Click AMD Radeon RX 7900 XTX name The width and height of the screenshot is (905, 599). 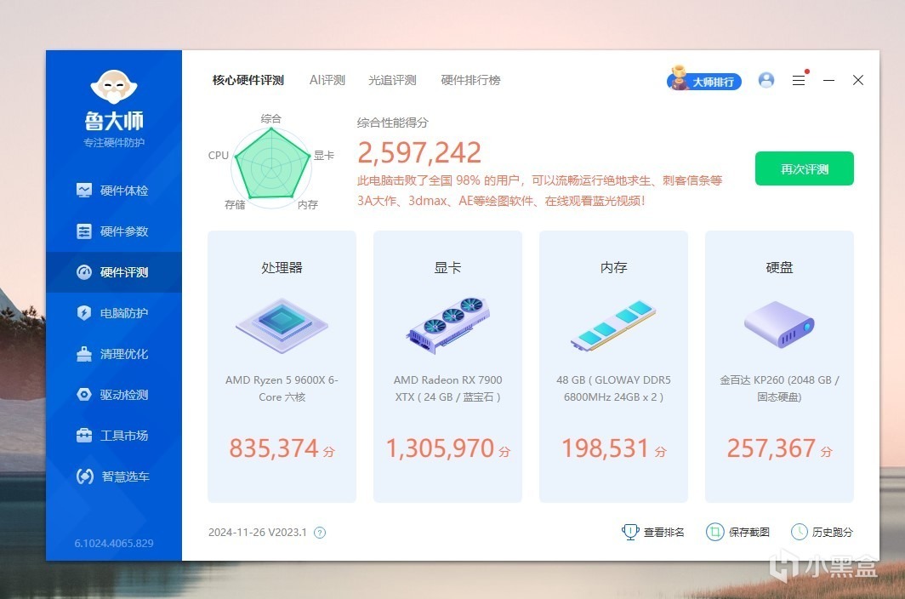coord(448,388)
